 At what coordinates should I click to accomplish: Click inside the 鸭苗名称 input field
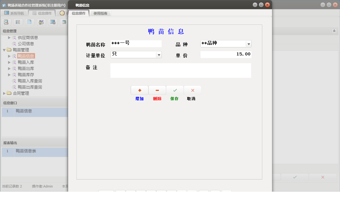tap(136, 43)
